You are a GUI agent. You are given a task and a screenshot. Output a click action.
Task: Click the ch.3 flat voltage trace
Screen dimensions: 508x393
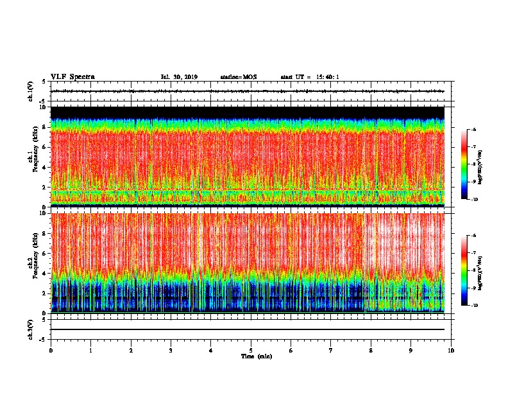(248, 329)
